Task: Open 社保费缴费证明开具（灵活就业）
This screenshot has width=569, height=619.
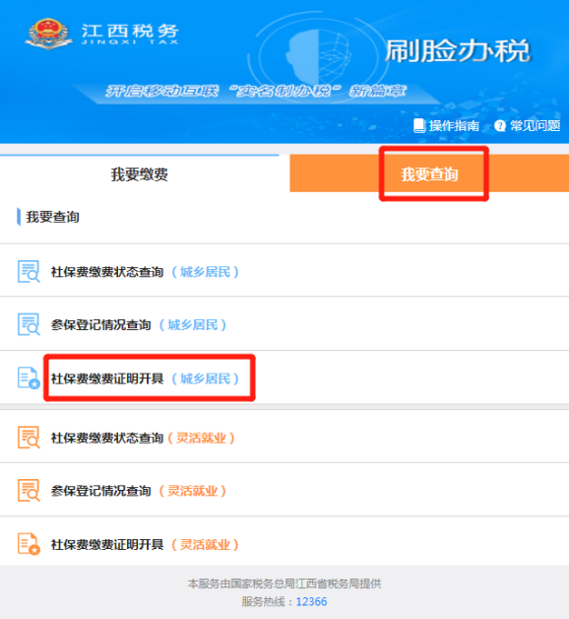Action: (x=284, y=544)
